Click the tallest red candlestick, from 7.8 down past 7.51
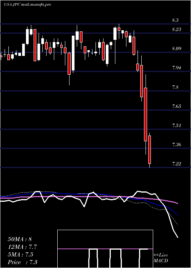 [x=146, y=114]
